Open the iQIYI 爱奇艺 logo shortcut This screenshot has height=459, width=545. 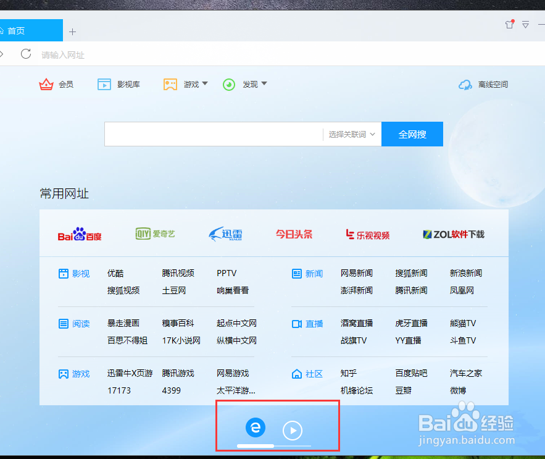[155, 234]
